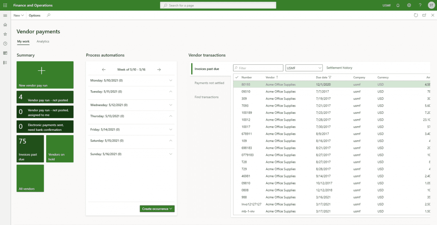The width and height of the screenshot is (437, 225).
Task: Click the plus icon for new pay run
Action: tap(41, 71)
